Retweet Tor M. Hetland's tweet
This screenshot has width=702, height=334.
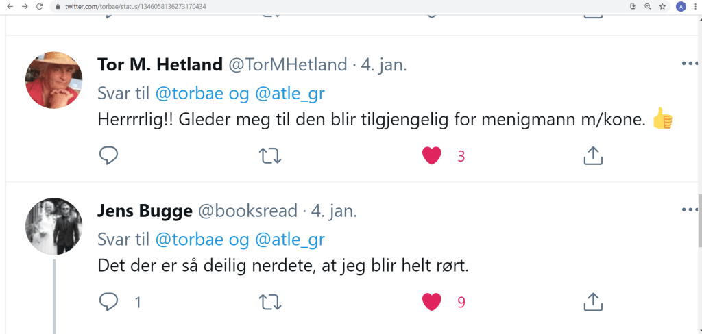pyautogui.click(x=271, y=156)
